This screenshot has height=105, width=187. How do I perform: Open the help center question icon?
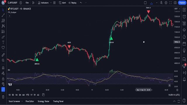click(184, 101)
